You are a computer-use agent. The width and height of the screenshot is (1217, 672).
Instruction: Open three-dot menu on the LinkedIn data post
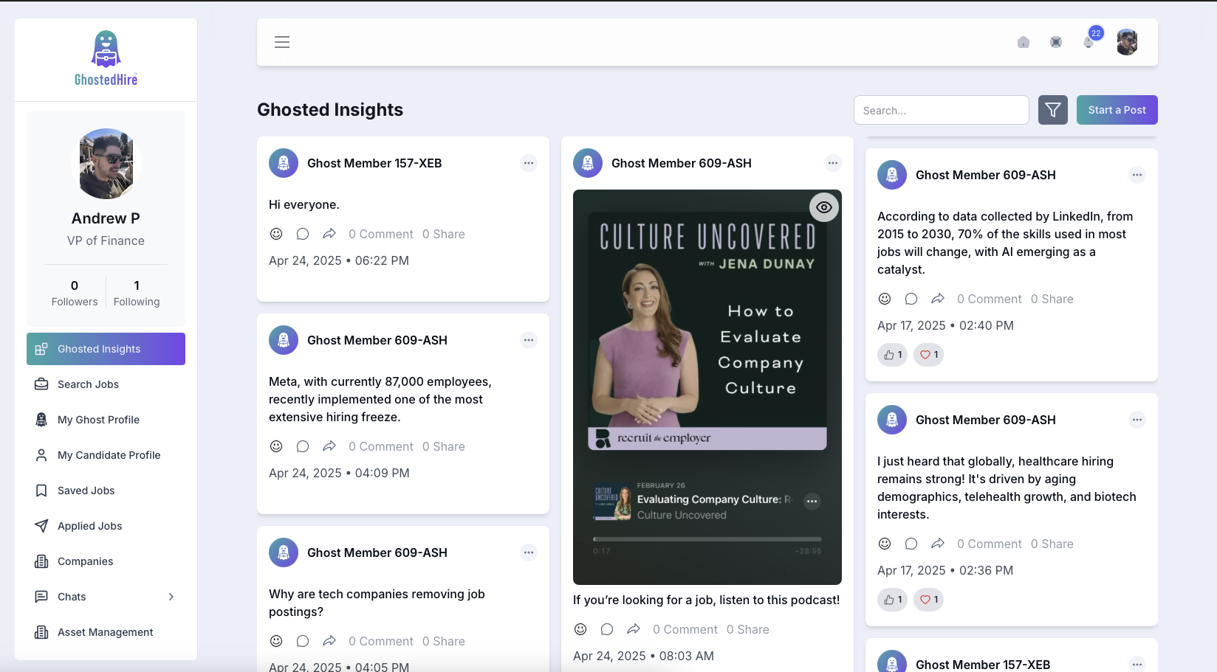pos(1137,175)
